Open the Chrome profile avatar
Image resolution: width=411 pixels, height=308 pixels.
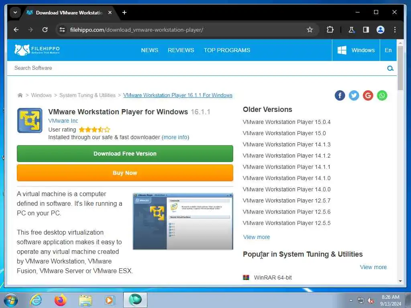point(380,30)
